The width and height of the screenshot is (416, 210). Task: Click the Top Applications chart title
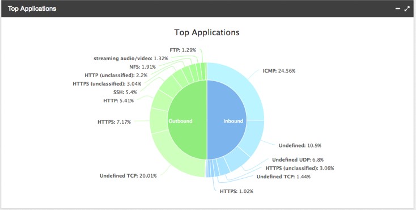207,32
